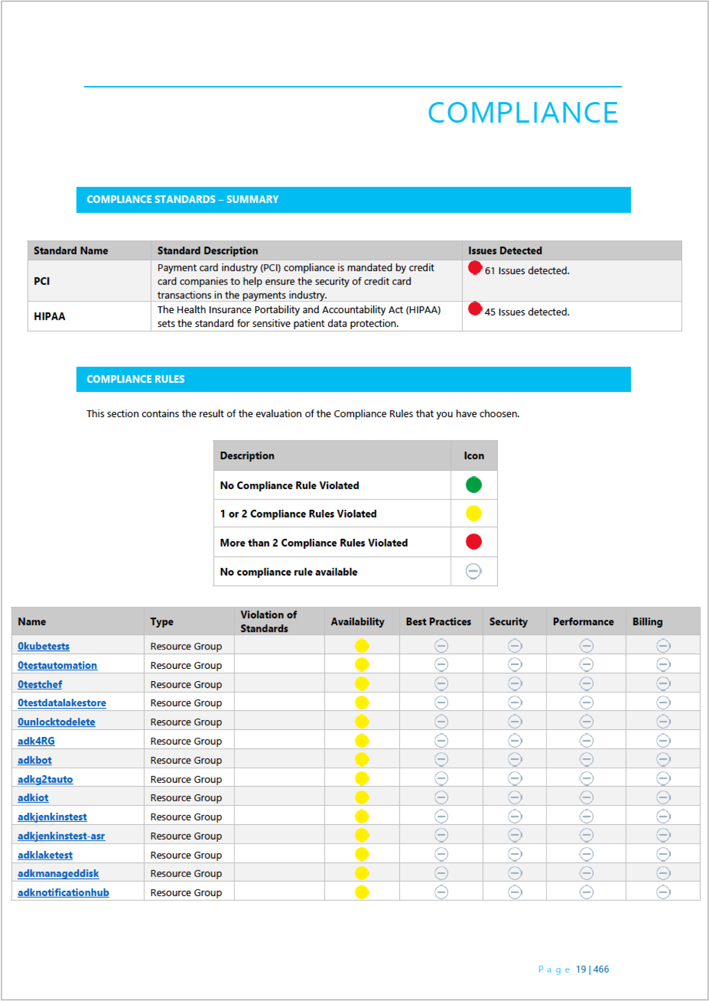
Task: Click the Compliance Rules section heading
Action: 135,379
